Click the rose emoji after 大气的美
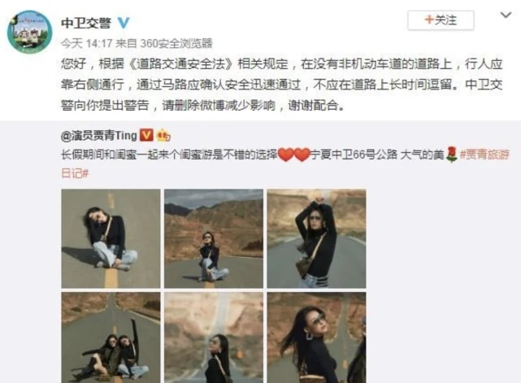The height and width of the screenshot is (383, 521). coord(452,155)
